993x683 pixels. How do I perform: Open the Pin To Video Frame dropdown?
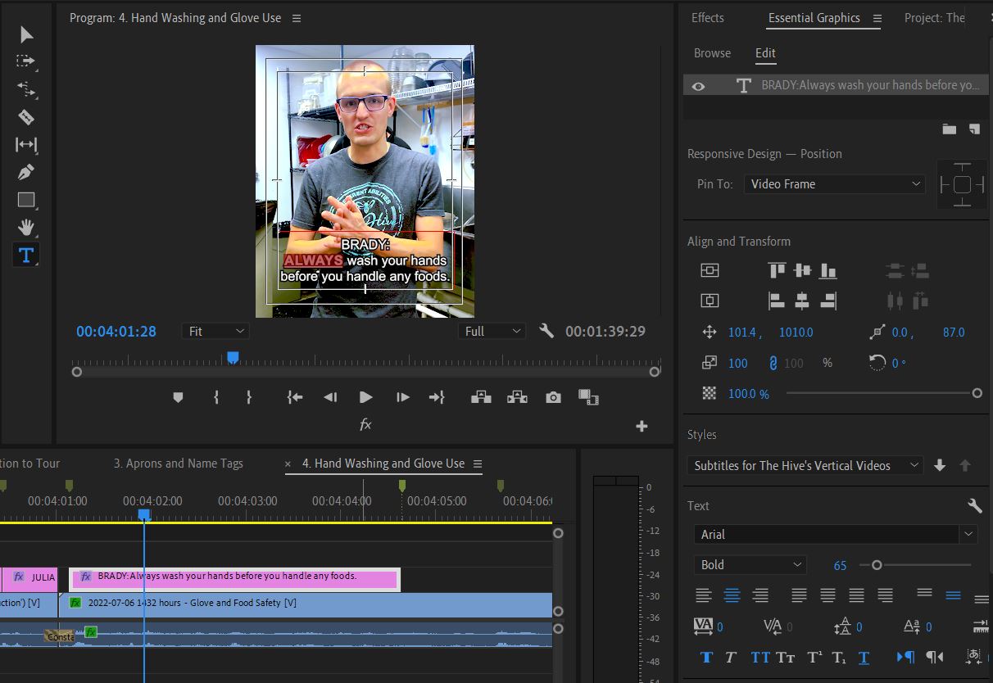(x=834, y=184)
